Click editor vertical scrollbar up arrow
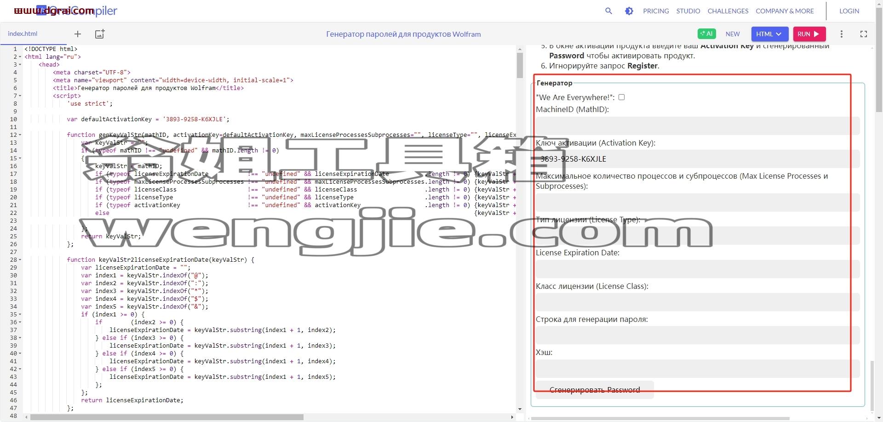Image resolution: width=883 pixels, height=422 pixels. click(x=520, y=49)
